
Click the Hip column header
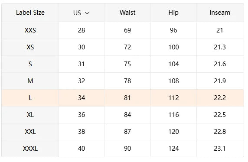[x=173, y=13]
